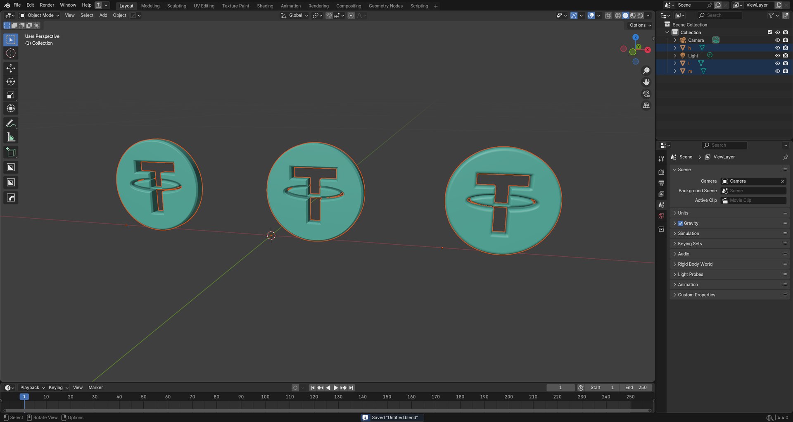Screen dimensions: 793x422
Task: Toggle snapping magnet icon
Action: pyautogui.click(x=329, y=15)
